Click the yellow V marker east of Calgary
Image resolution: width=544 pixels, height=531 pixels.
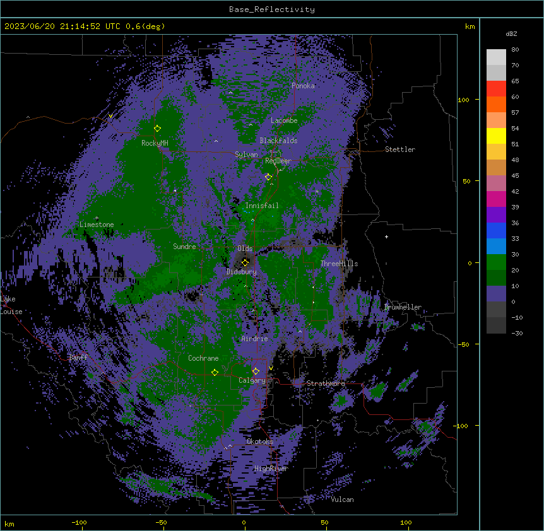pyautogui.click(x=271, y=368)
